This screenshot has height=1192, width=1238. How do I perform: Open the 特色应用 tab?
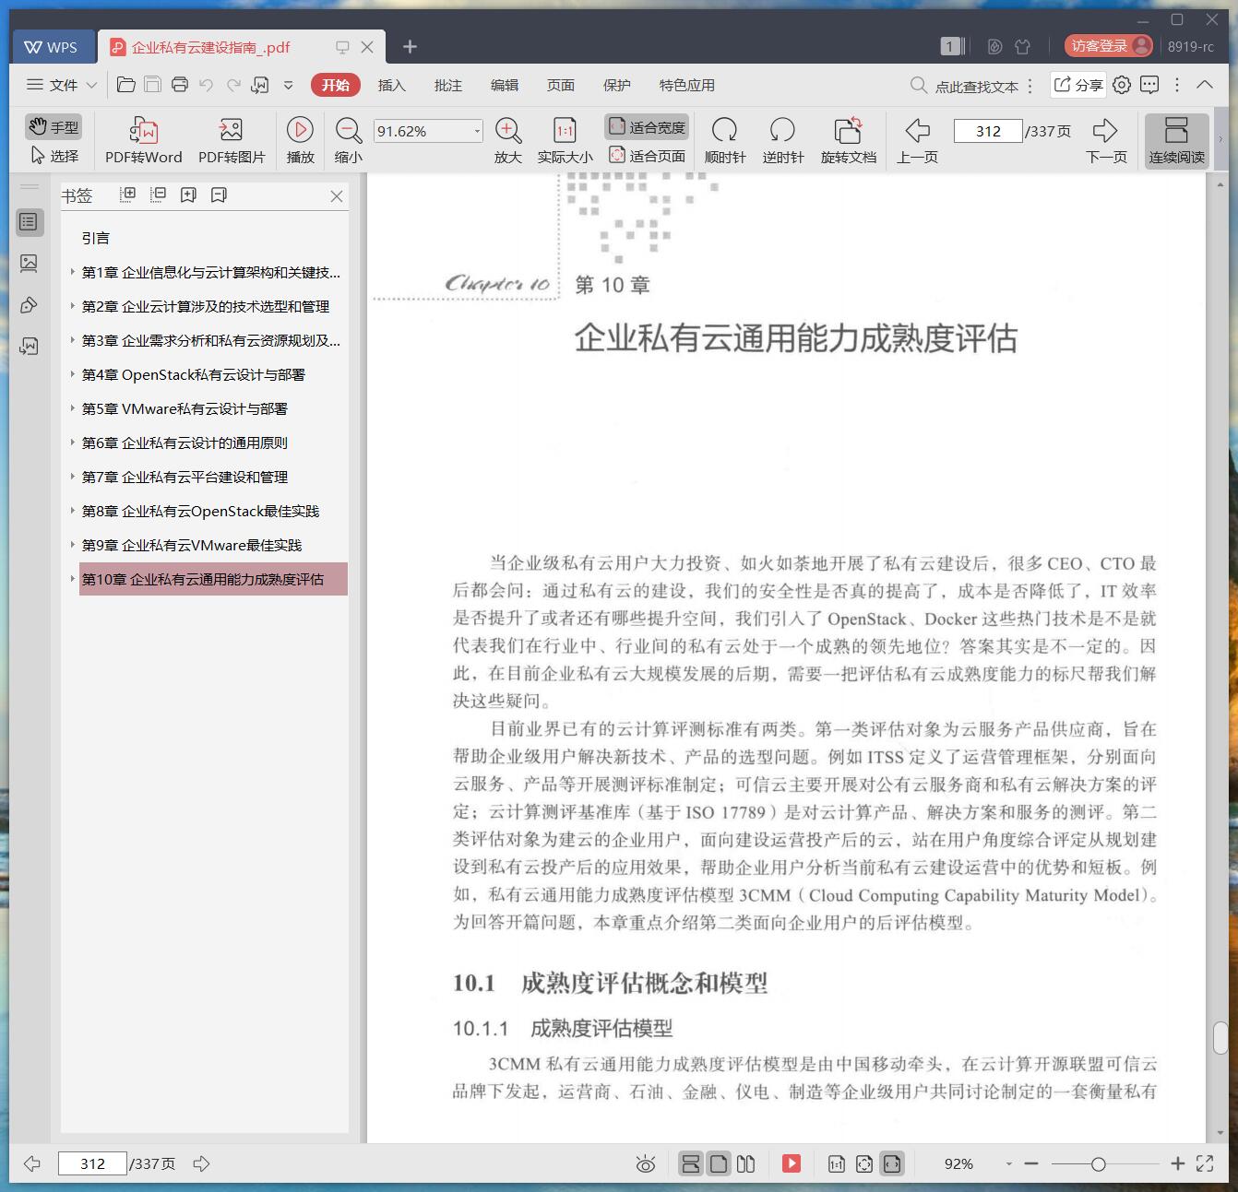coord(686,85)
